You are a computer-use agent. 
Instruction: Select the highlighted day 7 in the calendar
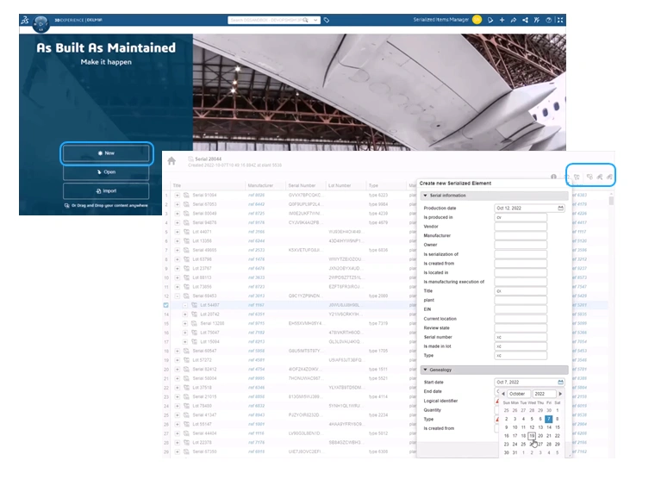pos(548,419)
